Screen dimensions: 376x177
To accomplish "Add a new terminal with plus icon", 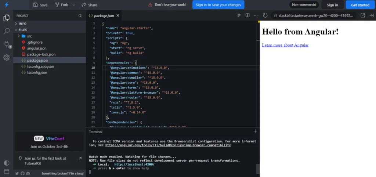I will click(x=255, y=131).
